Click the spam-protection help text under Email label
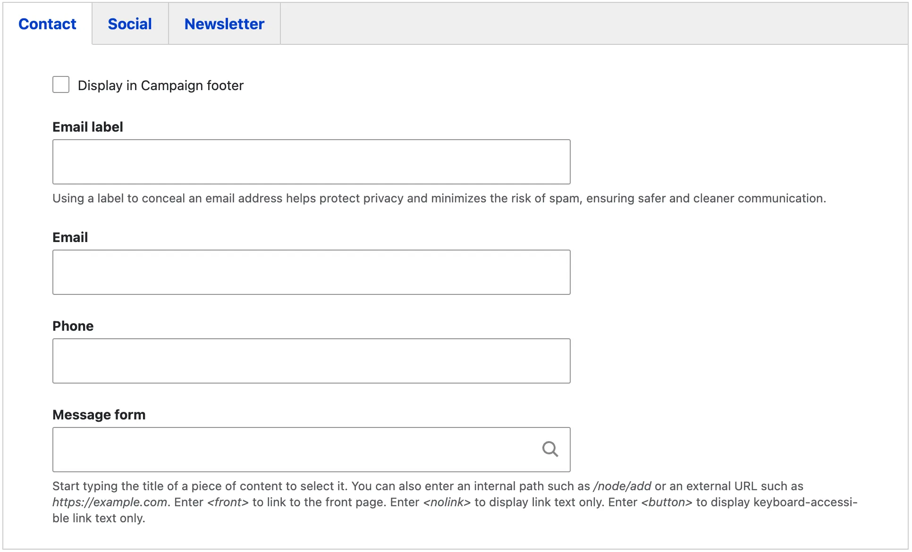Image resolution: width=912 pixels, height=552 pixels. 439,199
